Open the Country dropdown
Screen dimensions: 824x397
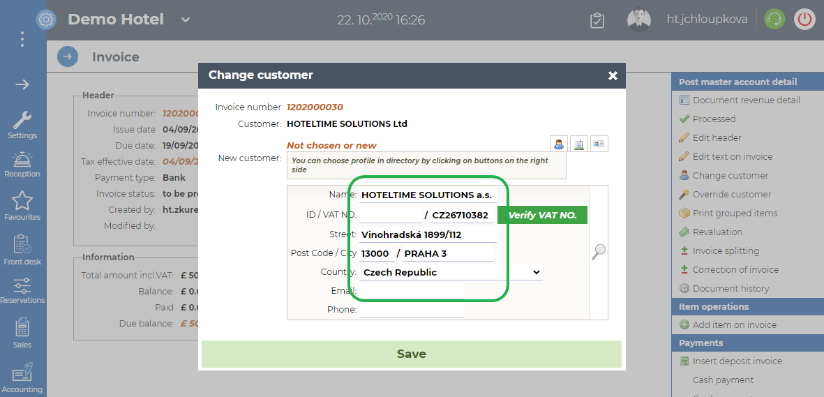[x=451, y=272]
